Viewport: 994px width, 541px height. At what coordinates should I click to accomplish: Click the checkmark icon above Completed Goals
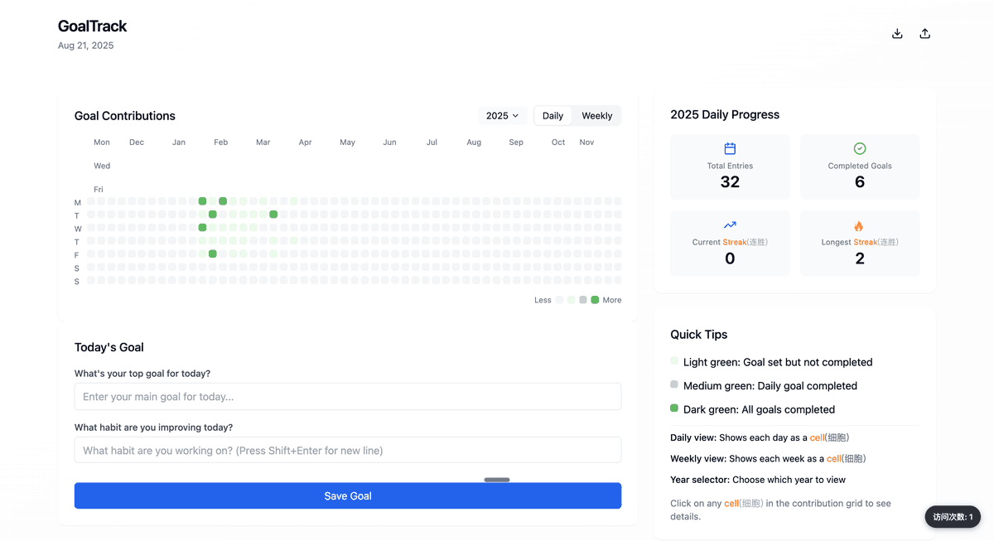tap(860, 149)
